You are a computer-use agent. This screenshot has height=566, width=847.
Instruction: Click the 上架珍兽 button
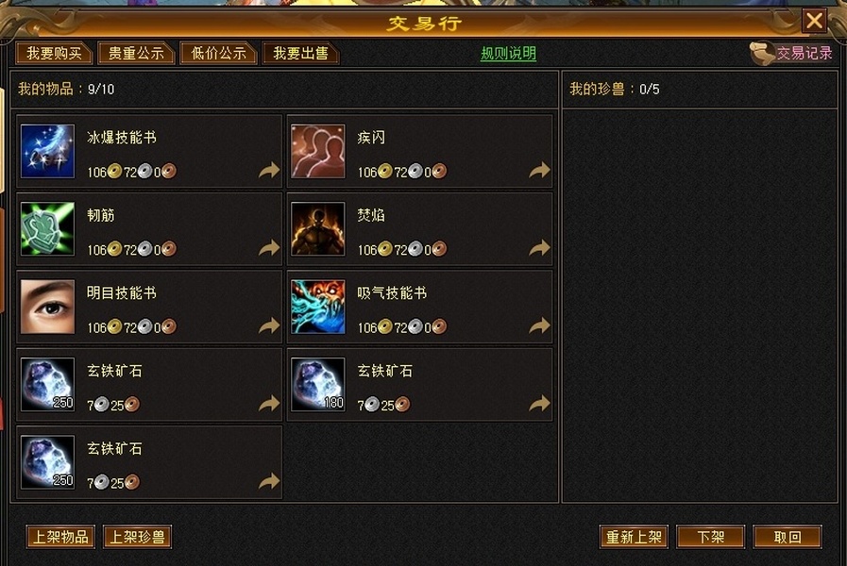point(137,537)
